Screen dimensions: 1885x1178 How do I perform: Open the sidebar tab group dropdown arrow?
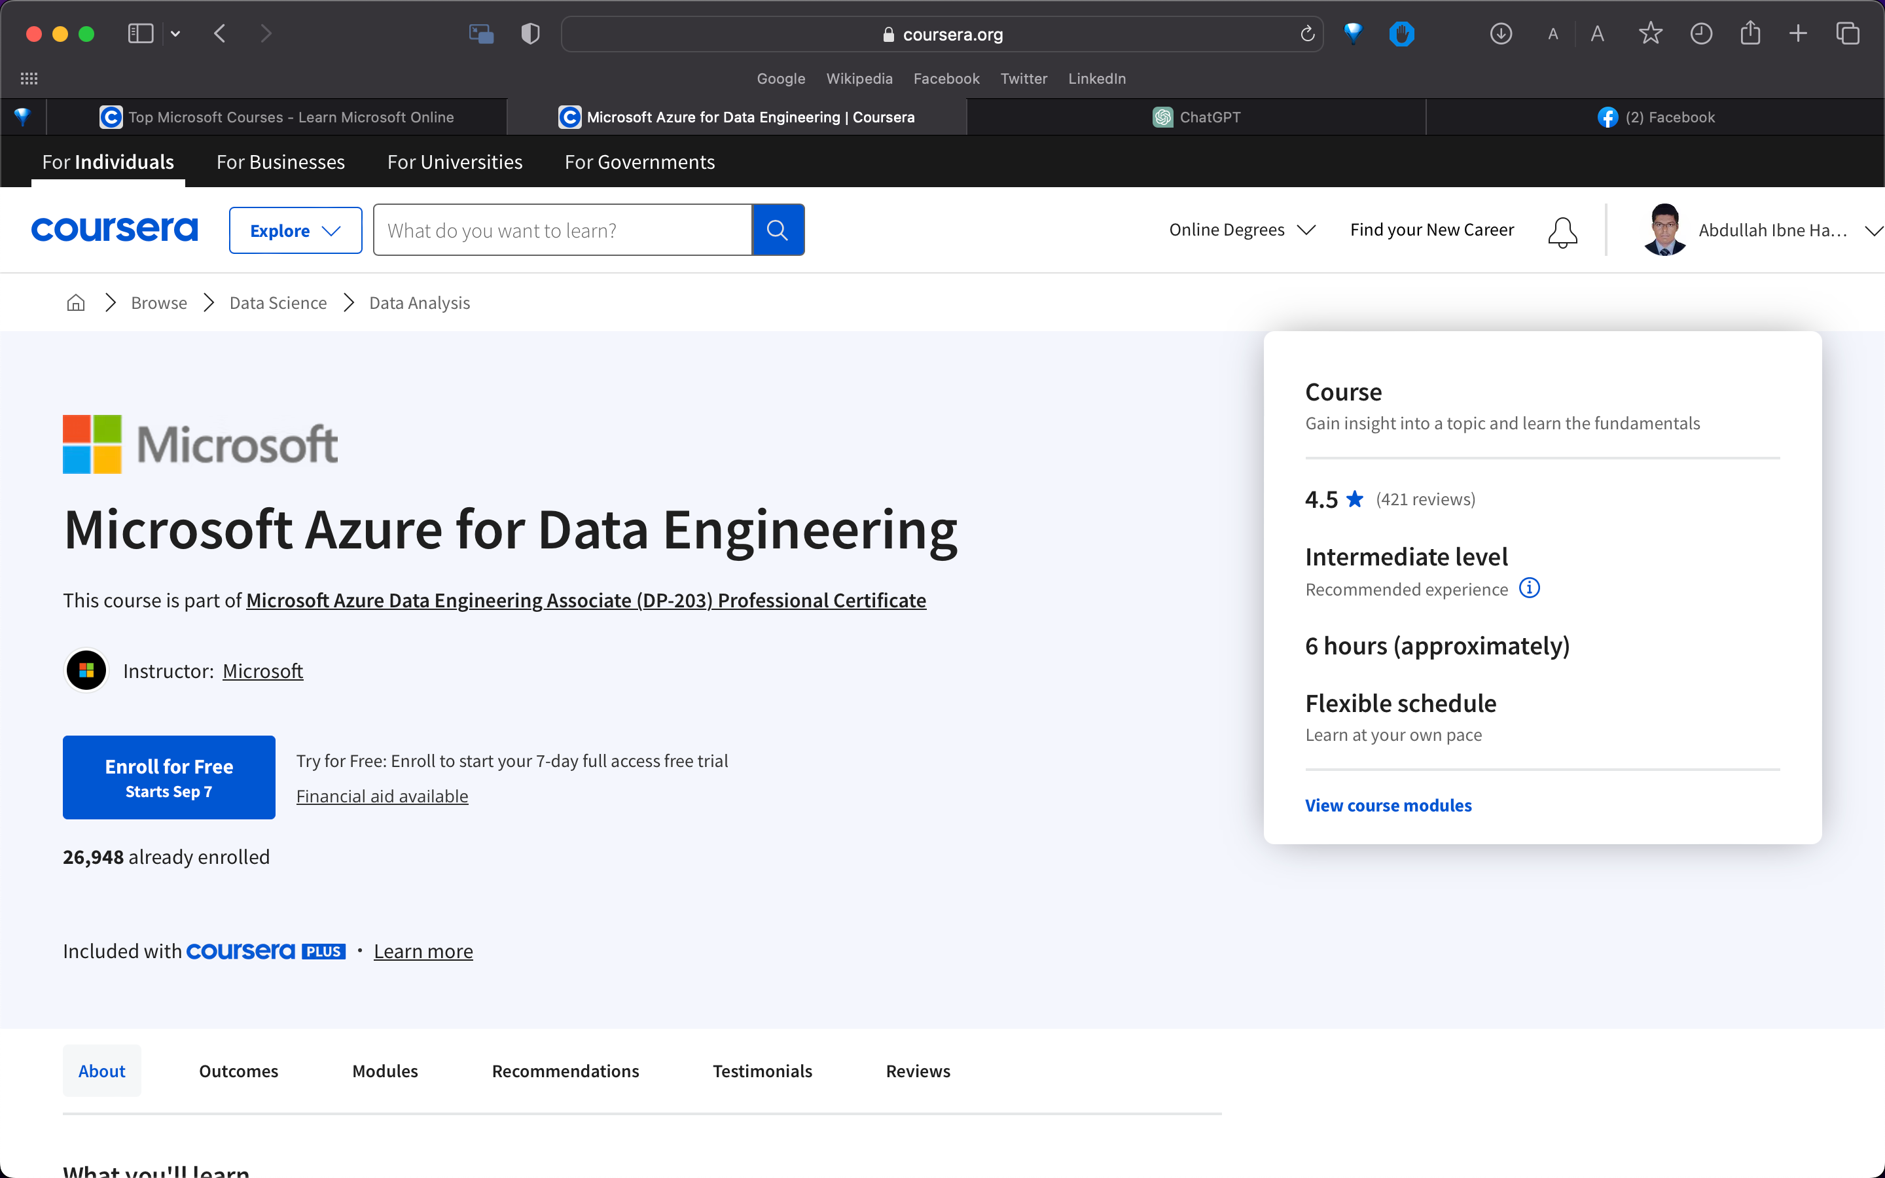pyautogui.click(x=175, y=33)
